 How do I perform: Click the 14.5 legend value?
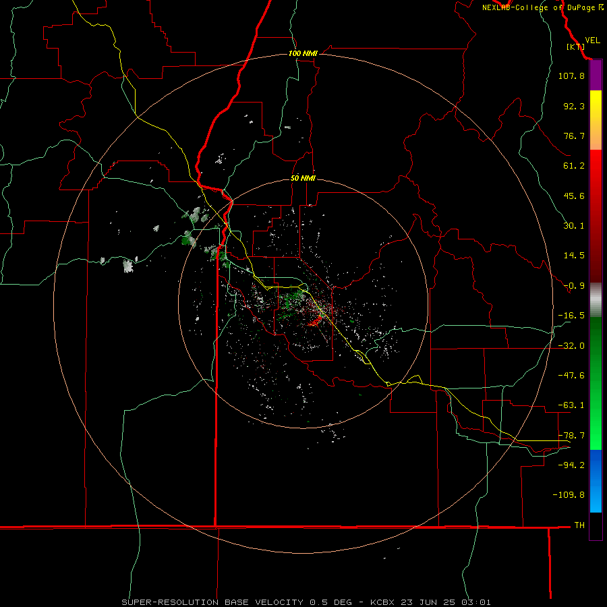tap(574, 256)
